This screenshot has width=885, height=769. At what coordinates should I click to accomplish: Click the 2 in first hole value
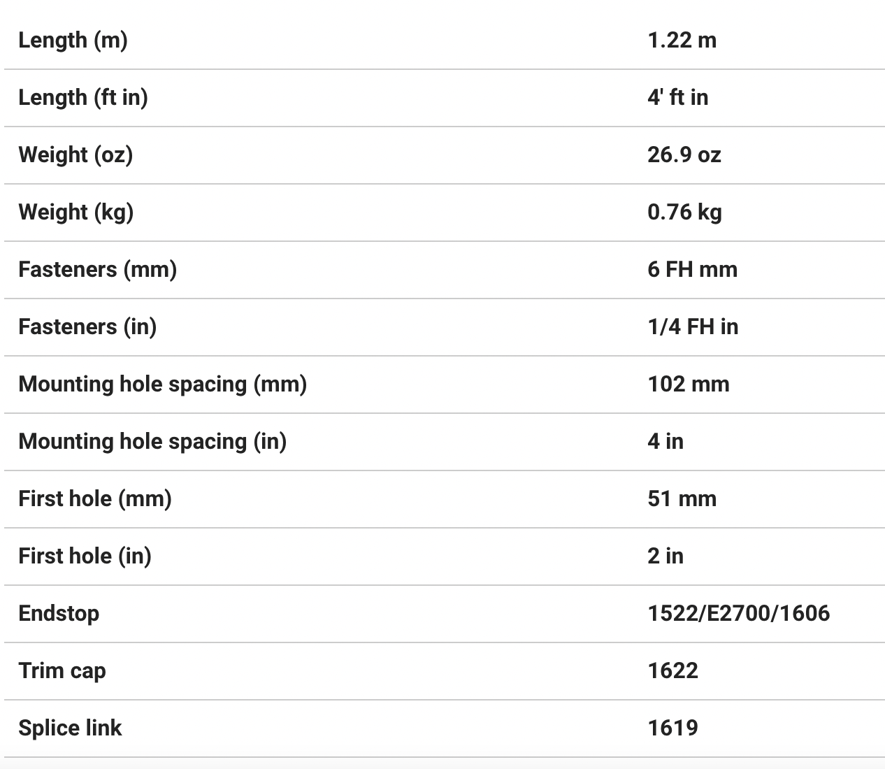click(665, 556)
